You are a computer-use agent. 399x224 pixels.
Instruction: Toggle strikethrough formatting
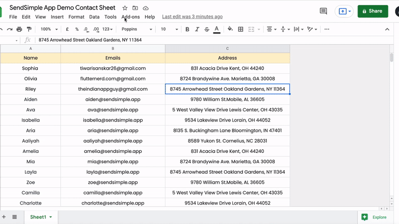(206, 29)
